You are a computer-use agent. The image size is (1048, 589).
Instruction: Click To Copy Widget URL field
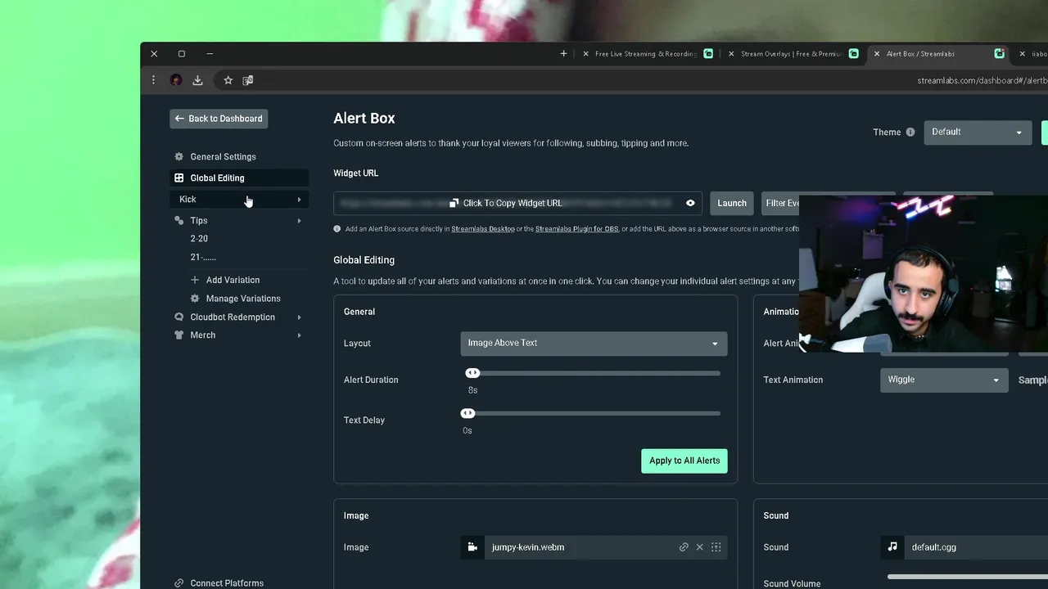click(x=518, y=203)
